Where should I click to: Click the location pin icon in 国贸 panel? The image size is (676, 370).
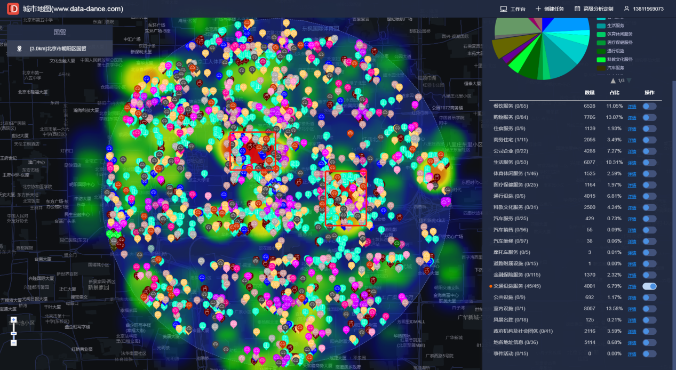(x=20, y=49)
